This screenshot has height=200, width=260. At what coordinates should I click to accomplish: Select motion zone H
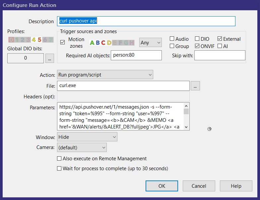pyautogui.click(x=132, y=43)
